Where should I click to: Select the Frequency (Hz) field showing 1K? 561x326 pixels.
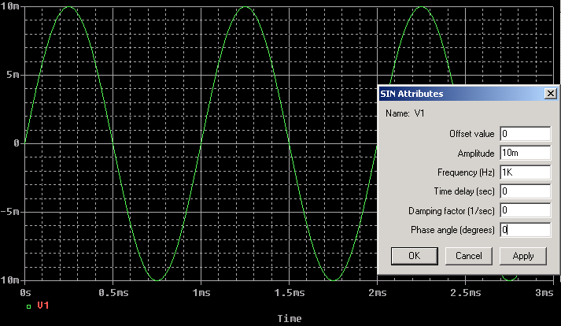[x=526, y=172]
